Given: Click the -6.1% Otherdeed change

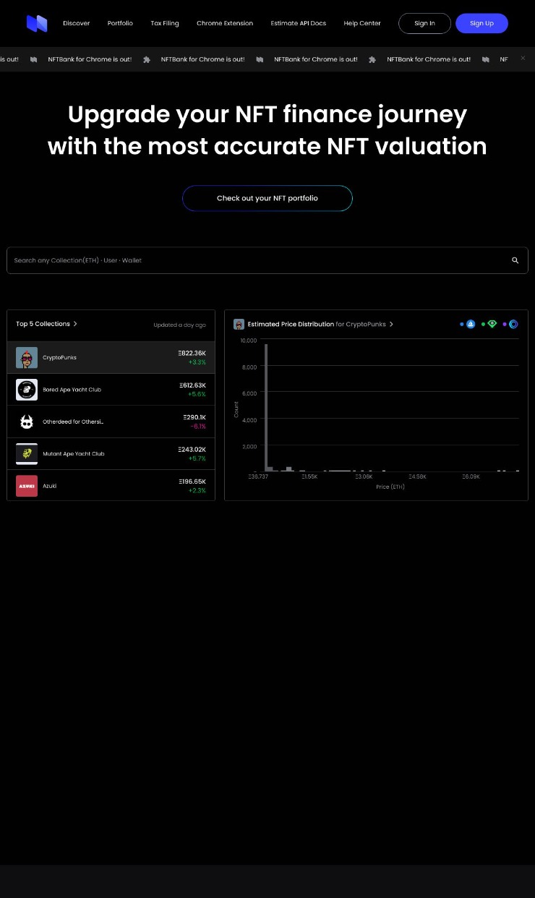Looking at the screenshot, I should 198,427.
